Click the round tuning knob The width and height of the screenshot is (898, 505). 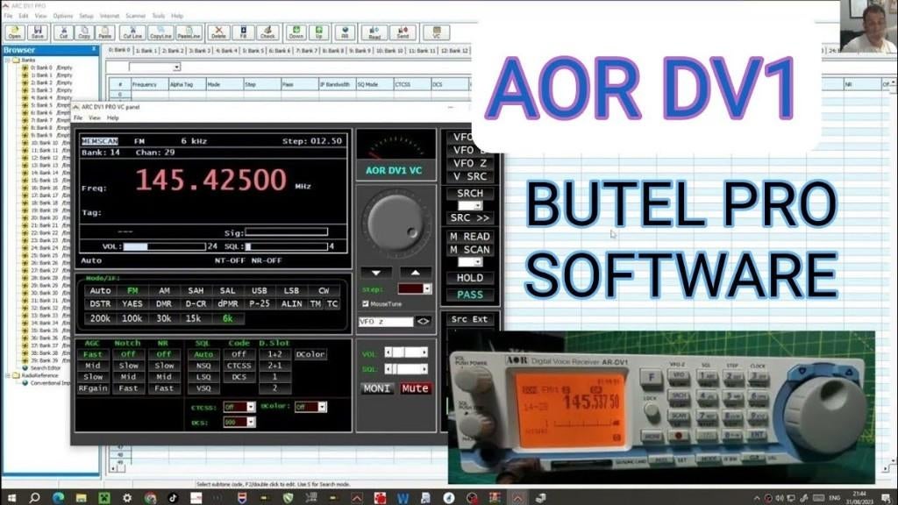(x=396, y=222)
